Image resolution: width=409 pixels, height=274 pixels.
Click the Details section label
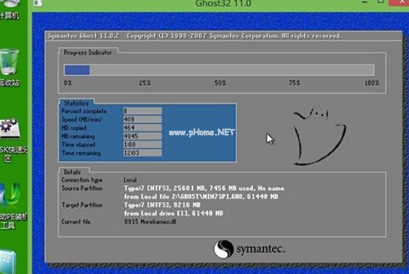coord(72,172)
